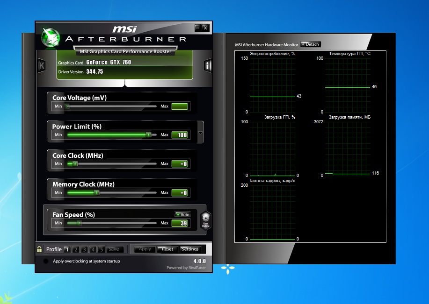
Task: Click the Загрузка ГП usage graph
Action: 272,148
